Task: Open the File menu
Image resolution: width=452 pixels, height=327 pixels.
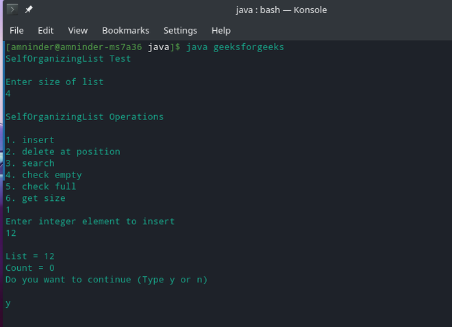Action: coord(16,30)
